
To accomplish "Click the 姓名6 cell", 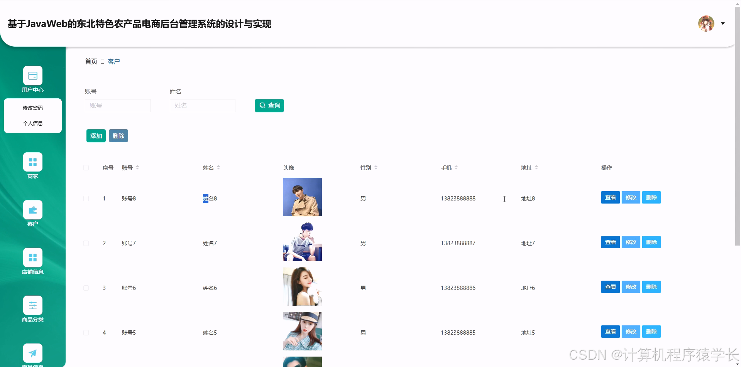I will [x=210, y=288].
